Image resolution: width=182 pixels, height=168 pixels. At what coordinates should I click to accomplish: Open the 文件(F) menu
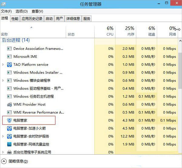coord(6,11)
